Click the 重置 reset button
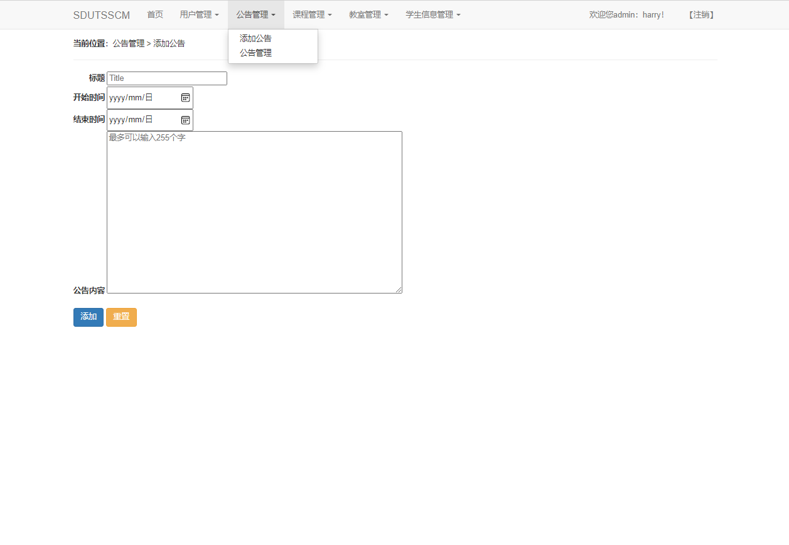789x545 pixels. pyautogui.click(x=121, y=317)
